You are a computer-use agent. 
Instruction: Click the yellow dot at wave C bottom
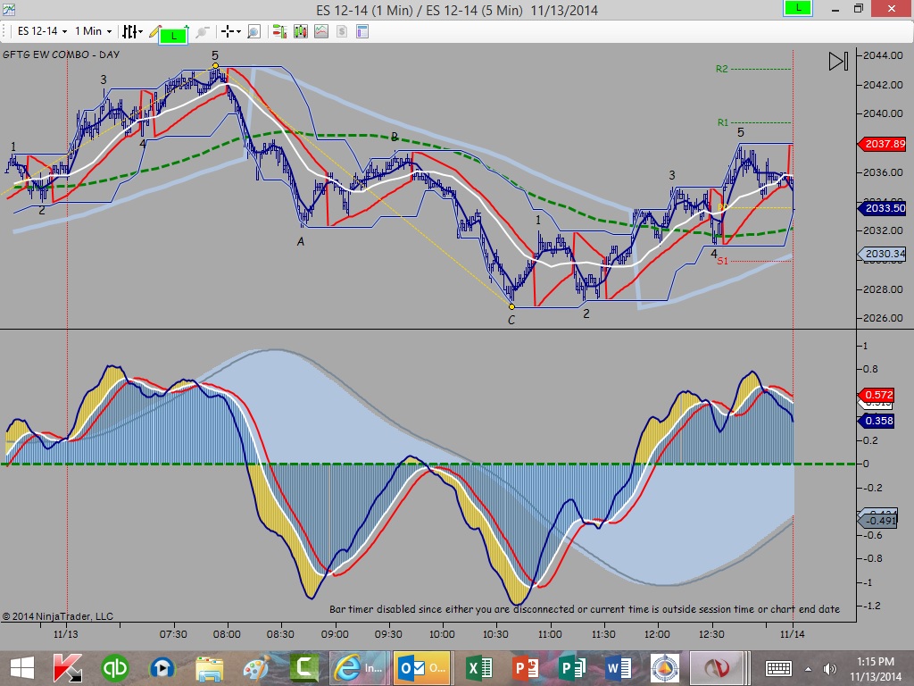pos(511,307)
